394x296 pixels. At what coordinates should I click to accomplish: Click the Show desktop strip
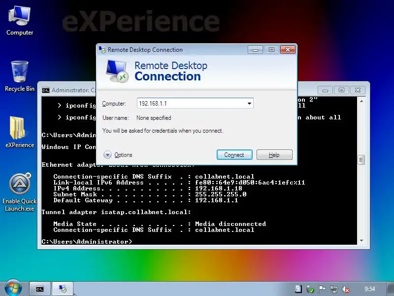coord(391,289)
